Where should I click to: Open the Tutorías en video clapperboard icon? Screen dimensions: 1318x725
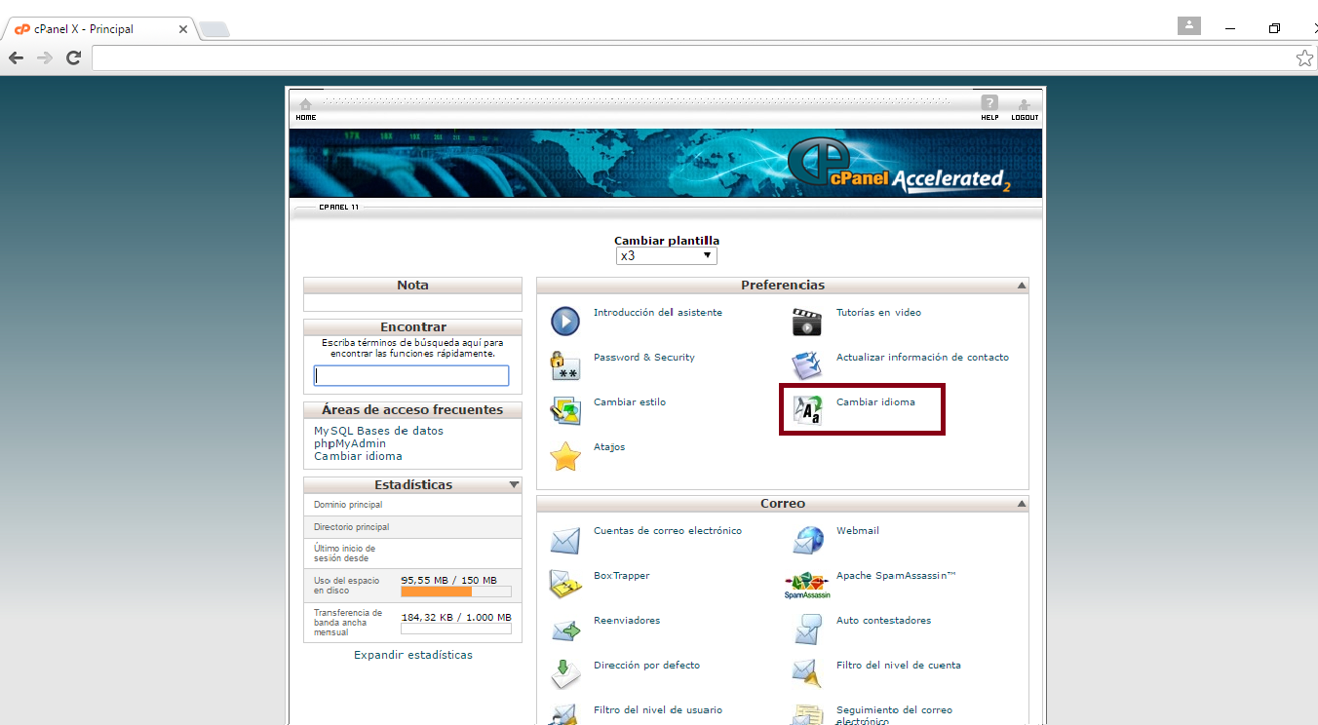pyautogui.click(x=807, y=321)
